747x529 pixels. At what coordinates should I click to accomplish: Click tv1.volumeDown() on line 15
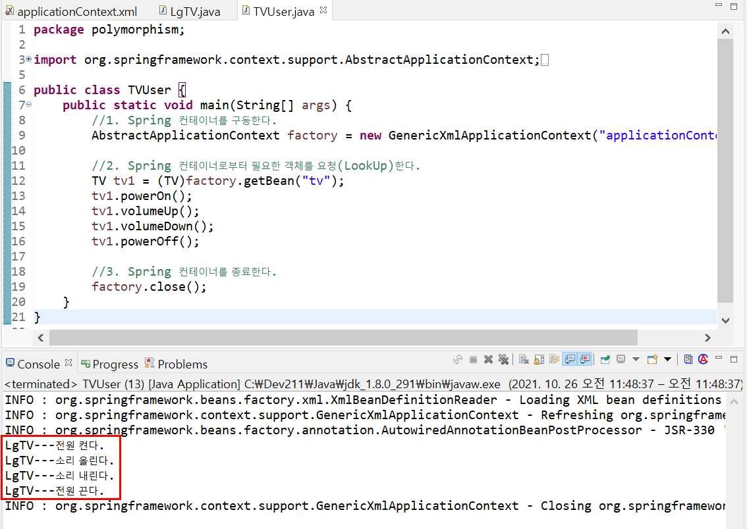(x=152, y=226)
